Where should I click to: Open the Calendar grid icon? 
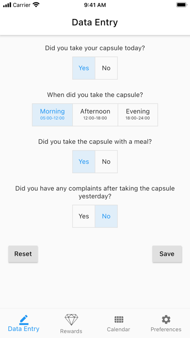pos(119,320)
